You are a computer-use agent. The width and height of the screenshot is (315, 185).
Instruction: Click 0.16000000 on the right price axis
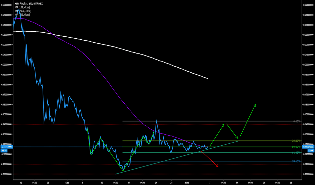(x=308, y=104)
